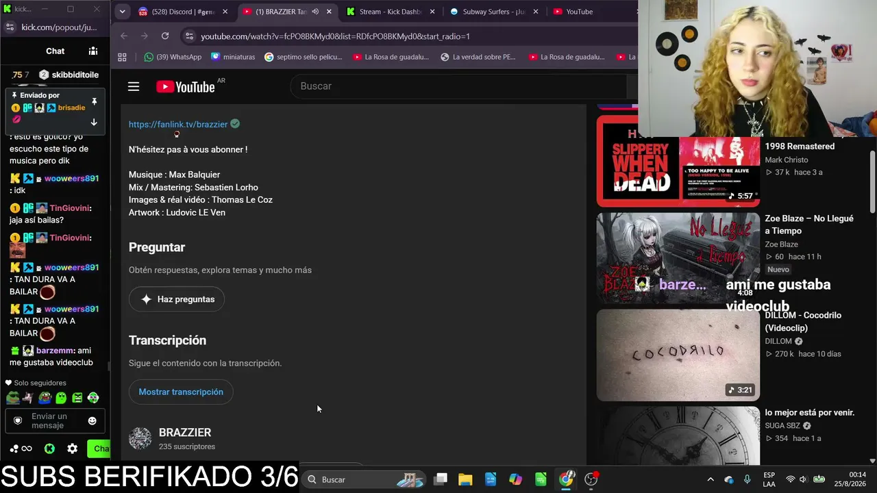This screenshot has height=493, width=877.
Task: Go to YouTube home via the logo
Action: point(186,86)
